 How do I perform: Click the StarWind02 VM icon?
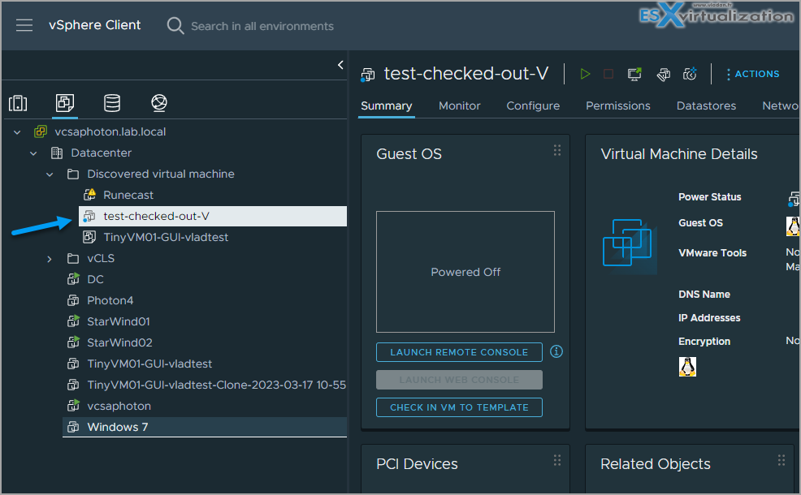pyautogui.click(x=74, y=342)
